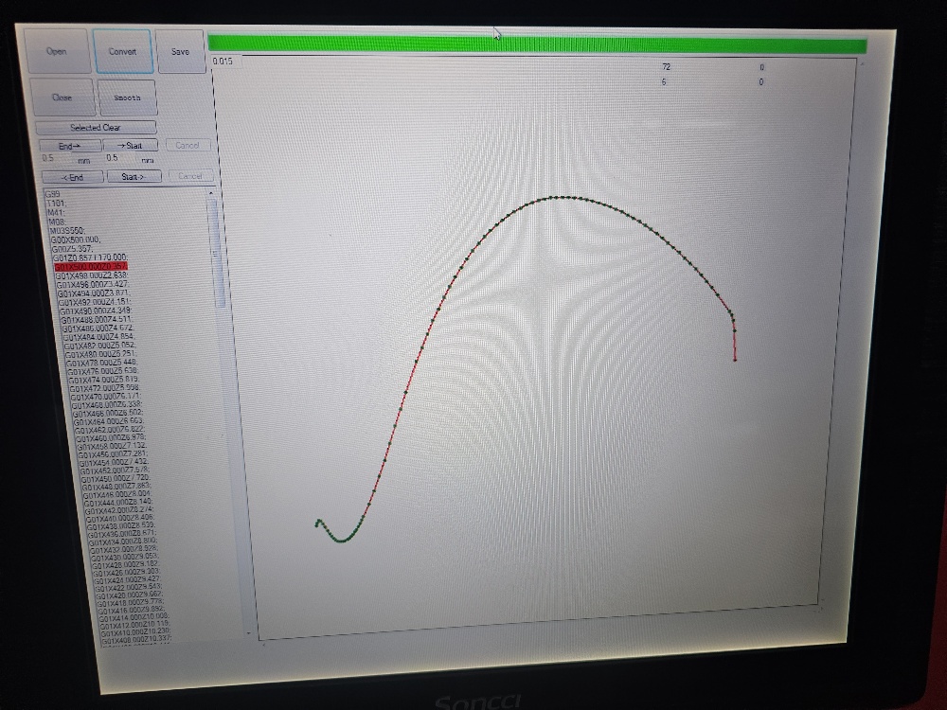Select the G01X496.000Z3.427 line
The width and height of the screenshot is (947, 710).
tap(93, 284)
